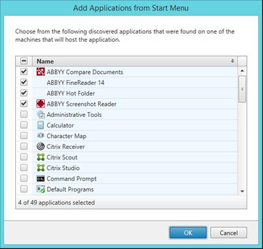Uncheck ABBYY FineReader 14 checkbox
263x249 pixels.
pos(24,82)
